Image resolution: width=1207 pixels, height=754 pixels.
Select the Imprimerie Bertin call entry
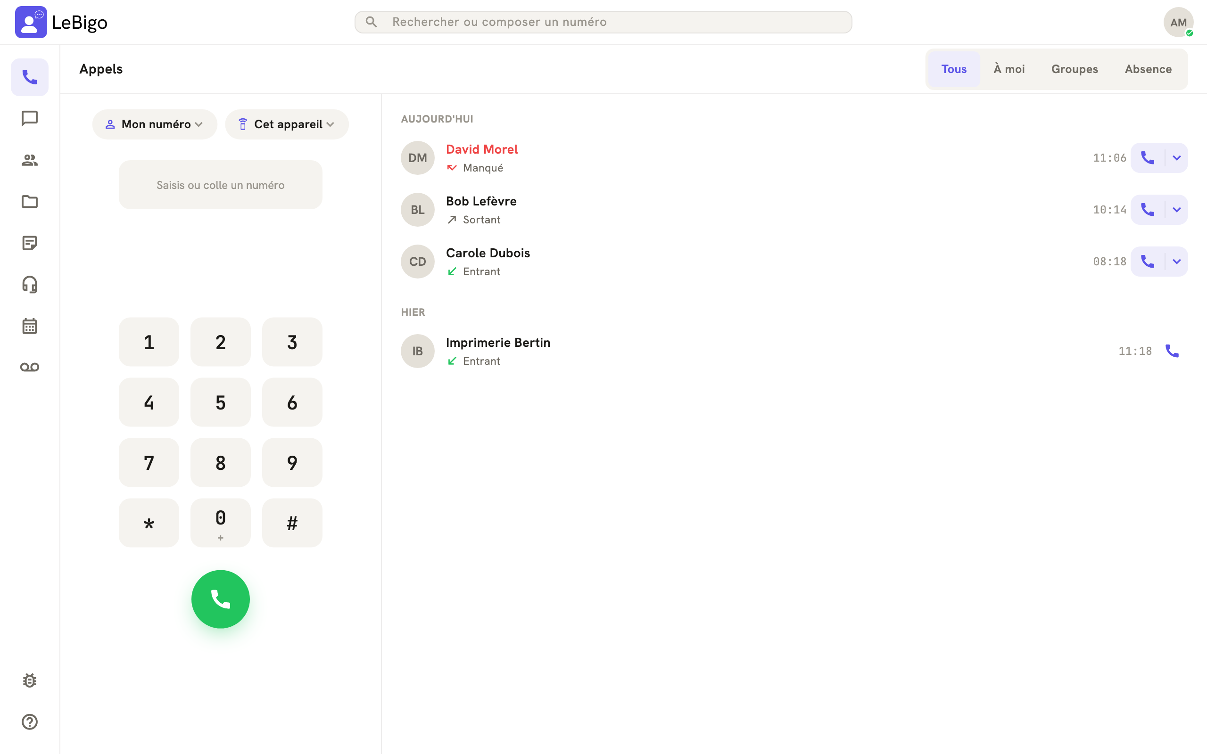pyautogui.click(x=794, y=351)
